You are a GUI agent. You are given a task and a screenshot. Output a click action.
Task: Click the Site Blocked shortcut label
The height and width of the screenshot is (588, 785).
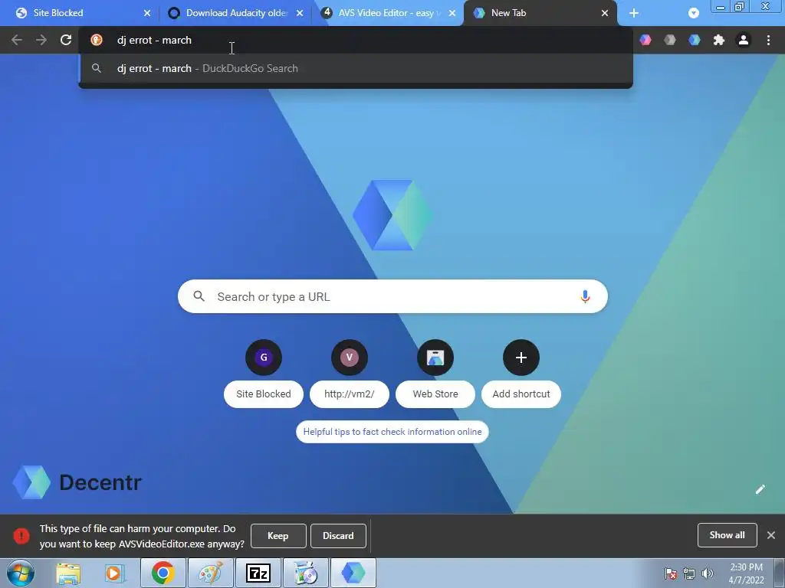pyautogui.click(x=264, y=394)
